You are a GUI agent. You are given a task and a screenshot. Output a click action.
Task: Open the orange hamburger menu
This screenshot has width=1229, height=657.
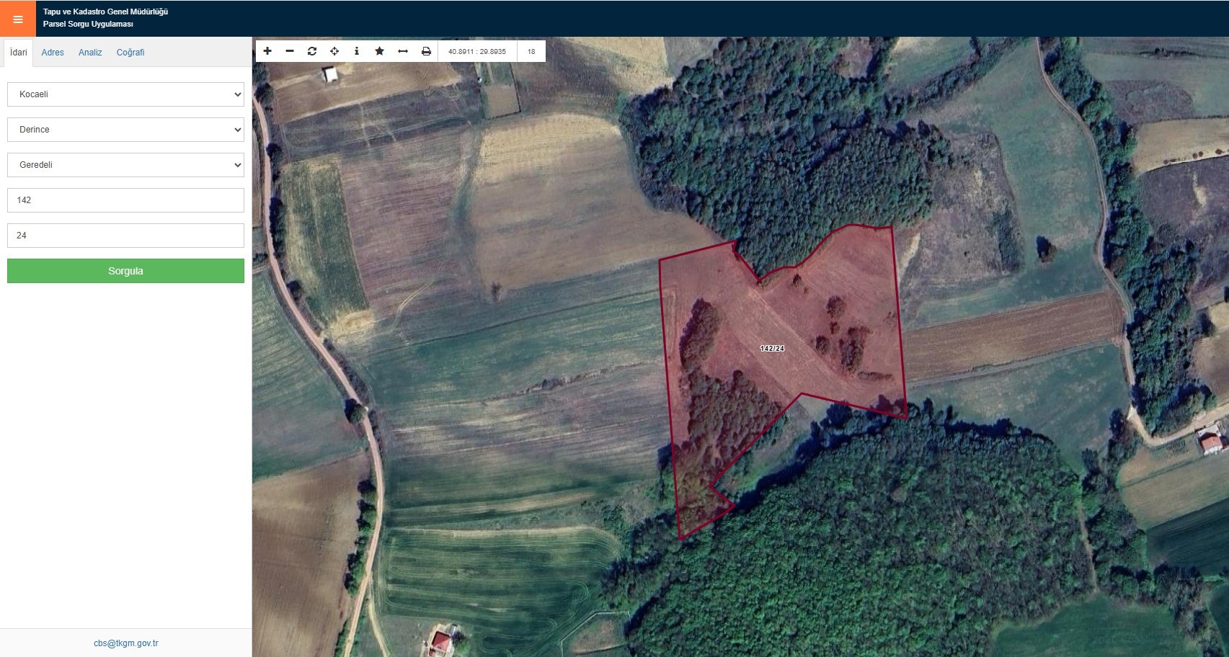pos(18,19)
